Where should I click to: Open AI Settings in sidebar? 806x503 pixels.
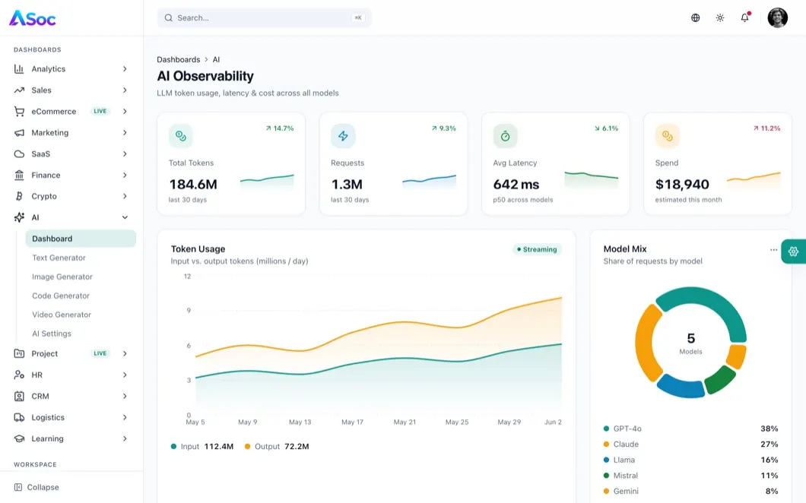tap(52, 334)
